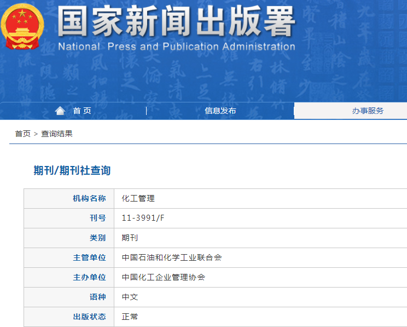Click the 出版状态 row label
The image size is (407, 327).
[89, 317]
